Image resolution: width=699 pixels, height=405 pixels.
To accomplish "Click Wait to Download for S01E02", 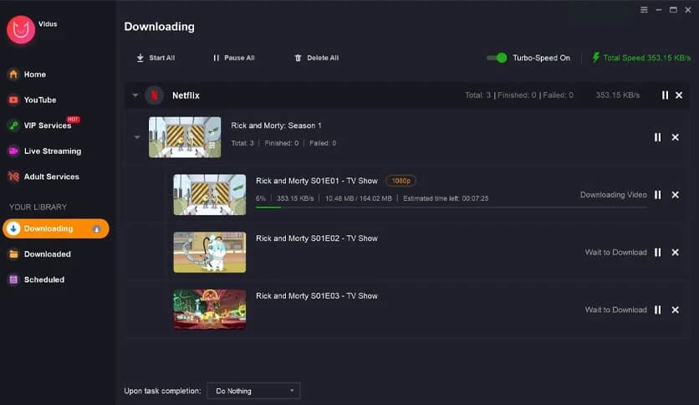I will click(615, 253).
